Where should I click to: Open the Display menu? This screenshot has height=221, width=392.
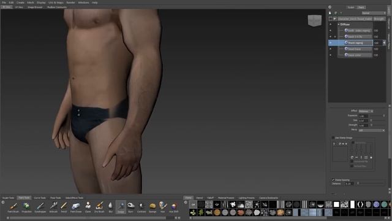[41, 2]
